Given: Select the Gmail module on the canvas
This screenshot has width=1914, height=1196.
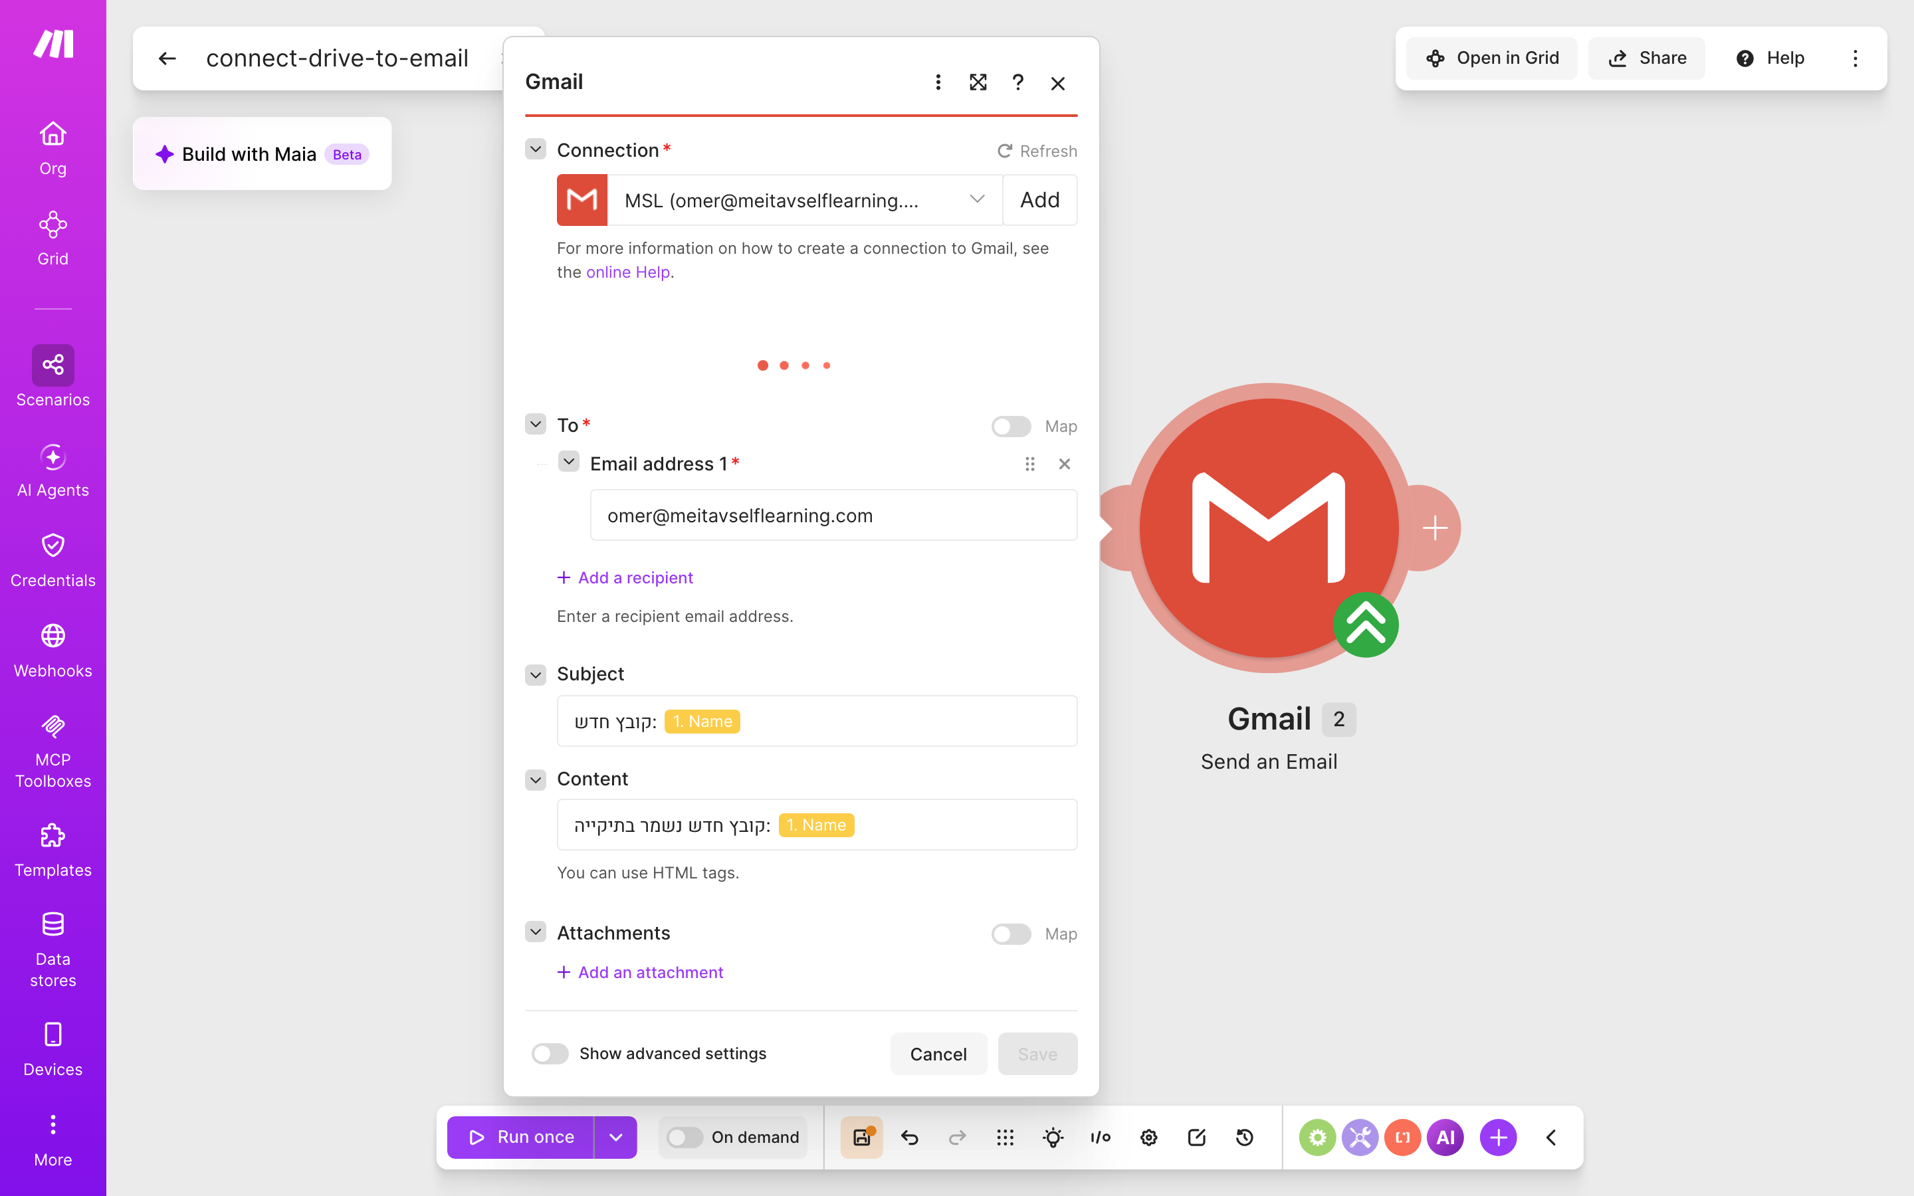Looking at the screenshot, I should (1269, 528).
